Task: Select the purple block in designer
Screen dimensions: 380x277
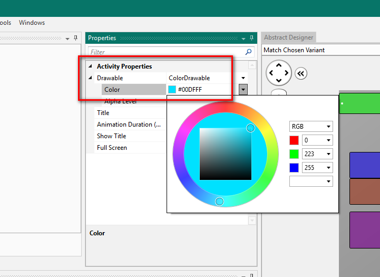Action: click(365, 230)
